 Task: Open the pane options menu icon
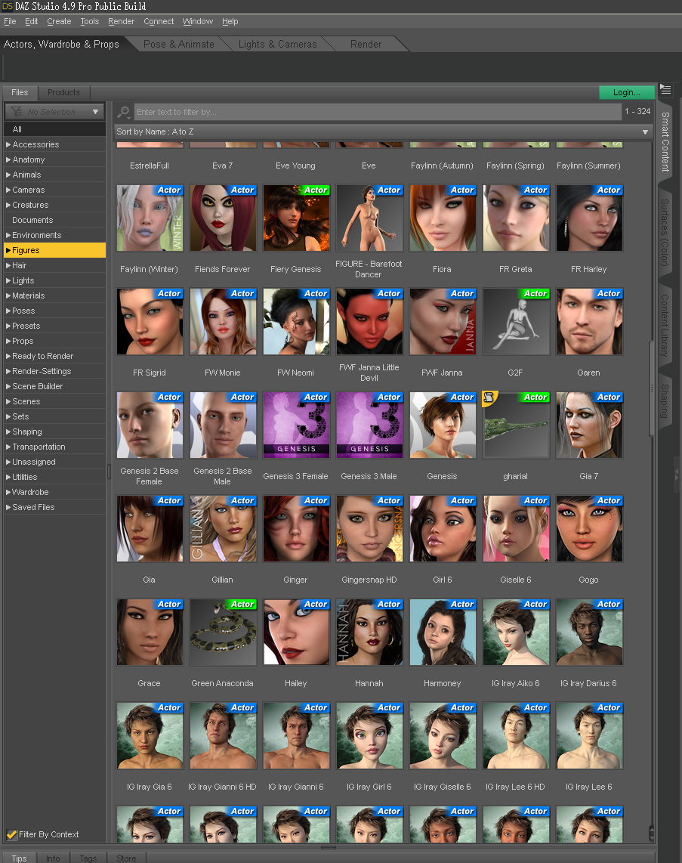pos(665,90)
